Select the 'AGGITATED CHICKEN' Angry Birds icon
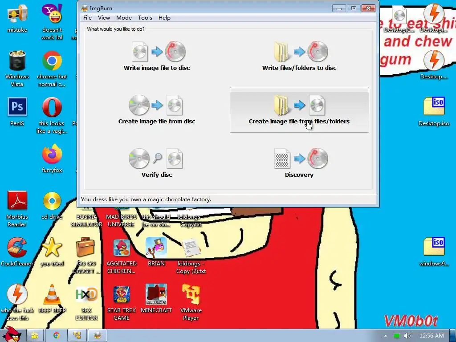456x342 pixels. [x=122, y=255]
